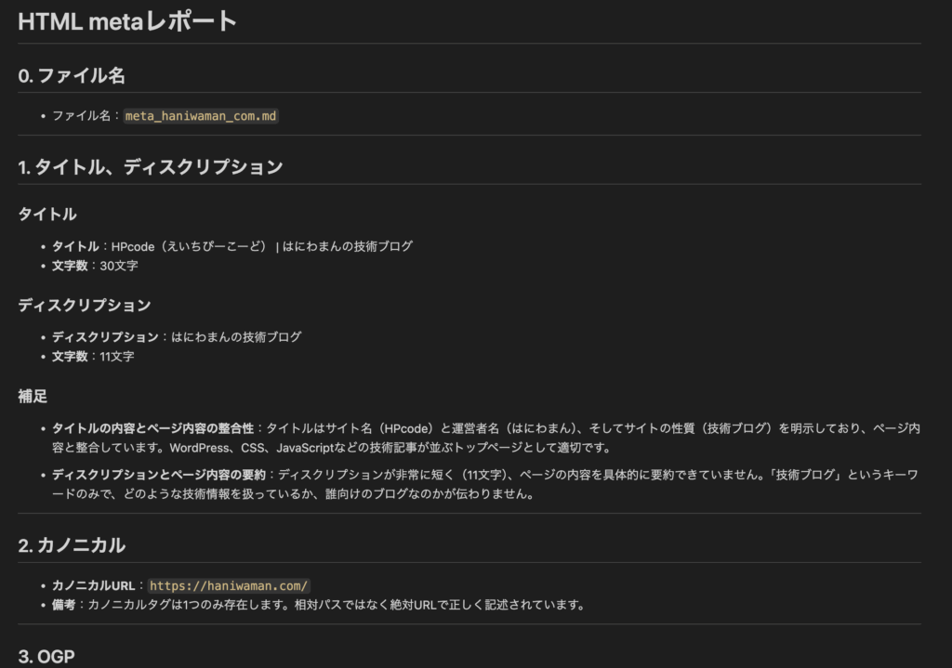Open the https://haniwaman.com/ canonical URL
Viewport: 952px width, 668px height.
[x=229, y=585]
